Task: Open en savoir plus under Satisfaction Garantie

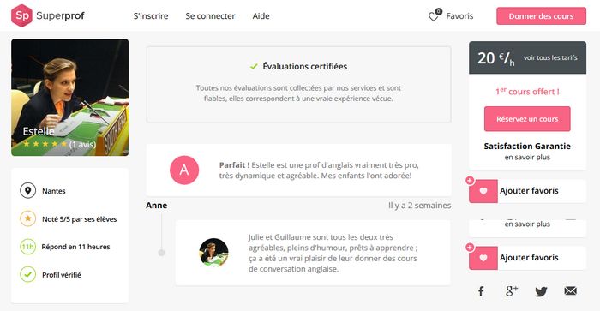Action: coord(527,158)
